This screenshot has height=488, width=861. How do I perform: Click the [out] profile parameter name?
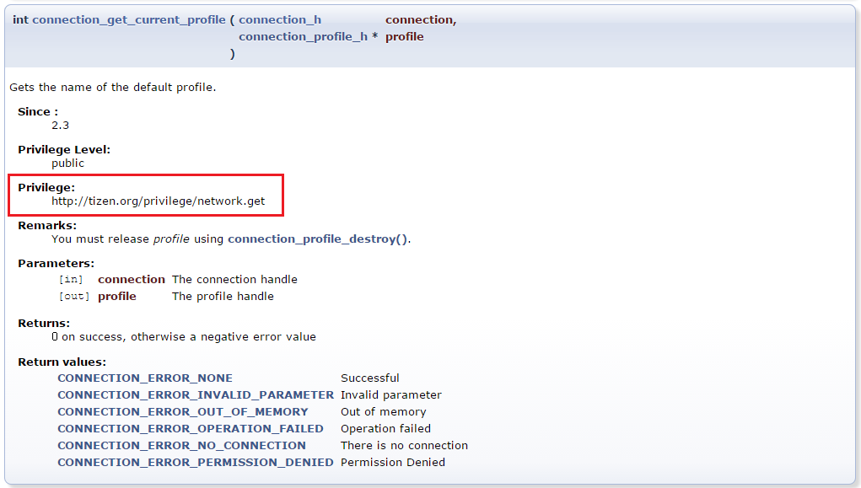click(116, 296)
